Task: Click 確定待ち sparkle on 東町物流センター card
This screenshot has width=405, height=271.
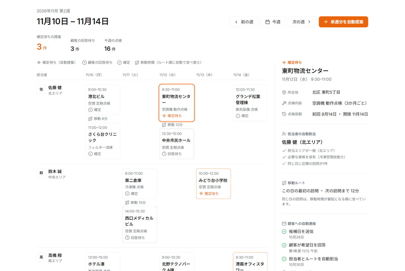Action: tap(164, 116)
